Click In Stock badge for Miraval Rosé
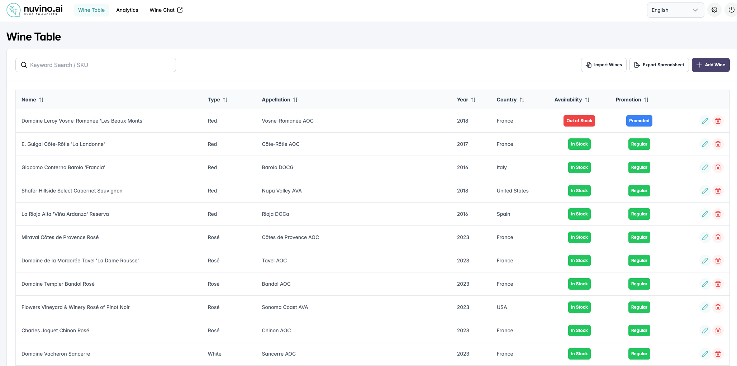The image size is (737, 366). (x=579, y=237)
